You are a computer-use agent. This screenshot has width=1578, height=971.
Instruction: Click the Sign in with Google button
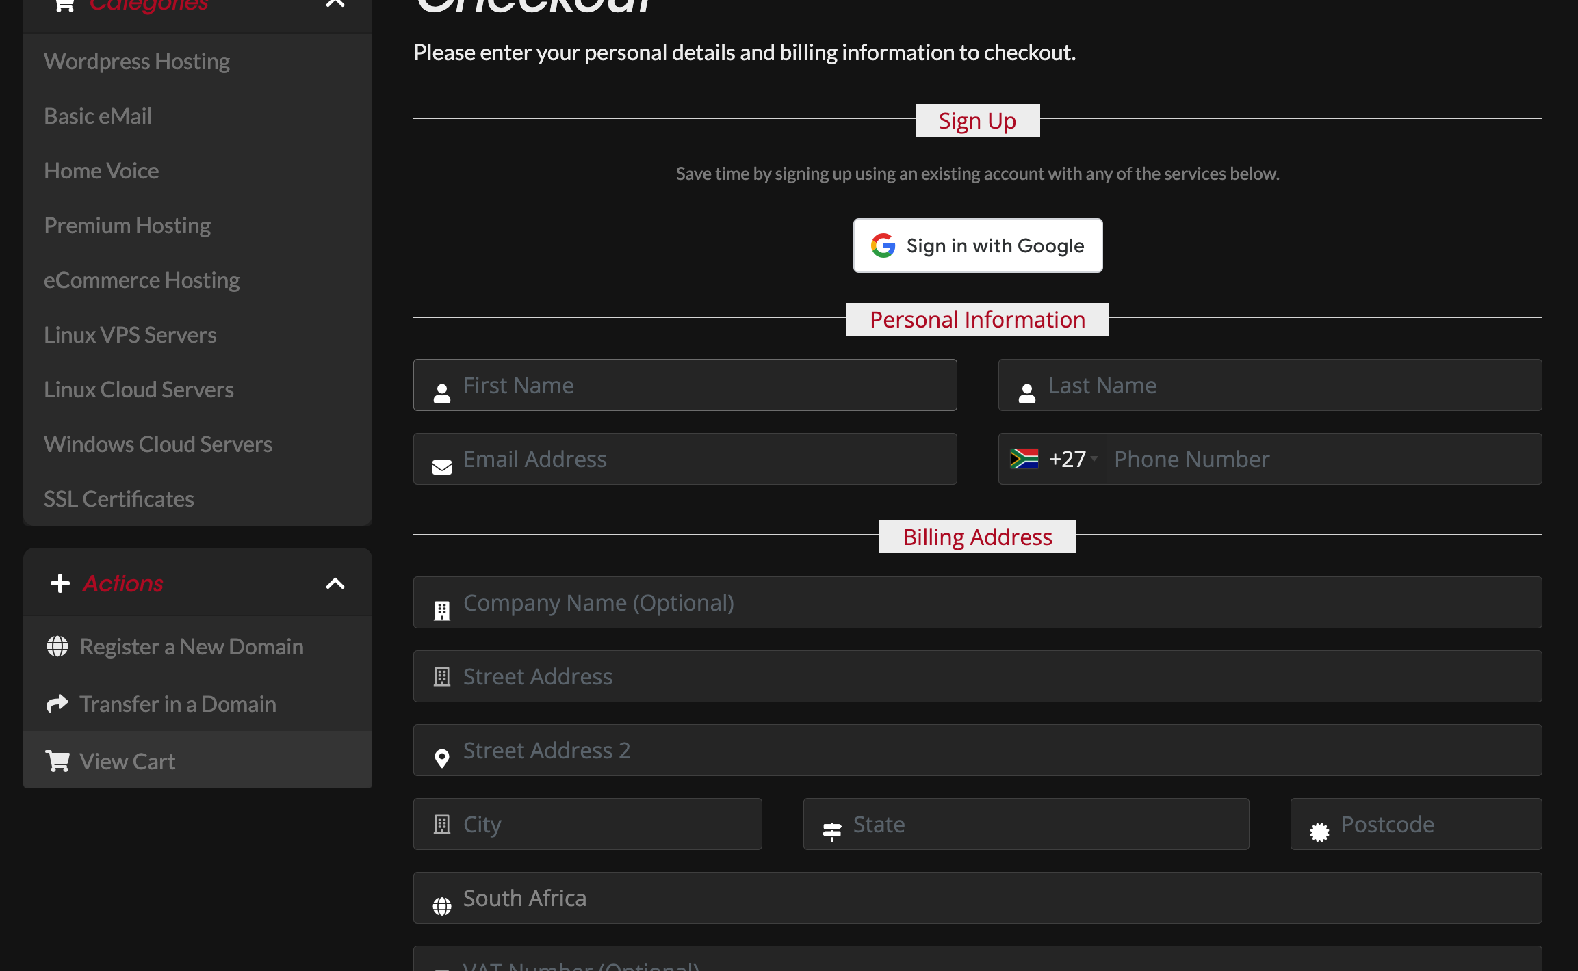(977, 245)
